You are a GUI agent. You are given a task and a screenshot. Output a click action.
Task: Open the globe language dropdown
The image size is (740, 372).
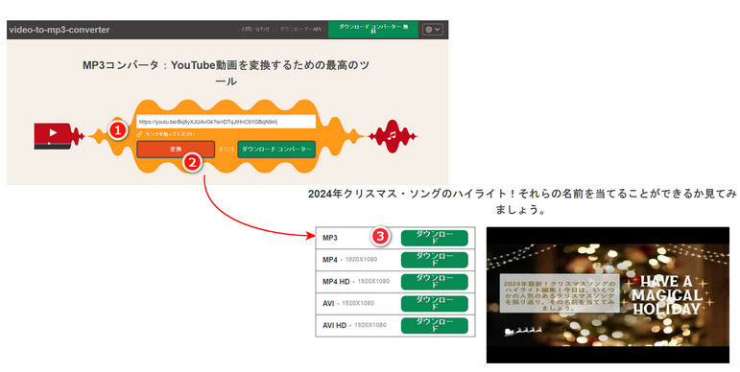(432, 29)
